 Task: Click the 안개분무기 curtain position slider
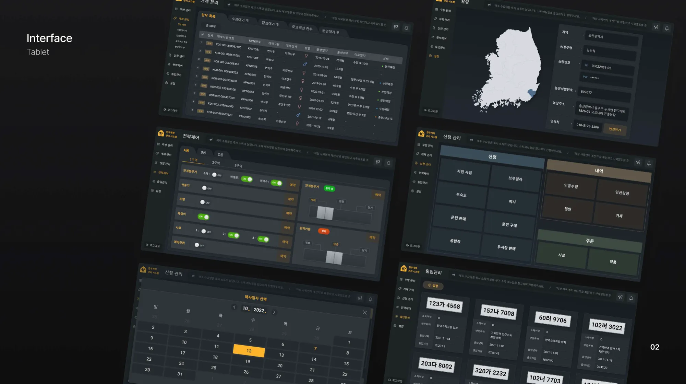[325, 213]
